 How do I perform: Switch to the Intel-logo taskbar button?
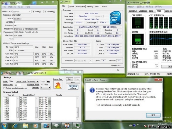[x=46, y=126]
